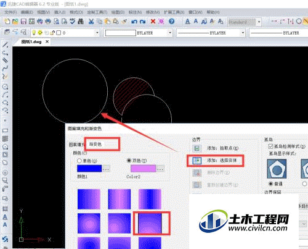
Task: Expand the layer 0 dropdown arrow
Action: (97, 33)
